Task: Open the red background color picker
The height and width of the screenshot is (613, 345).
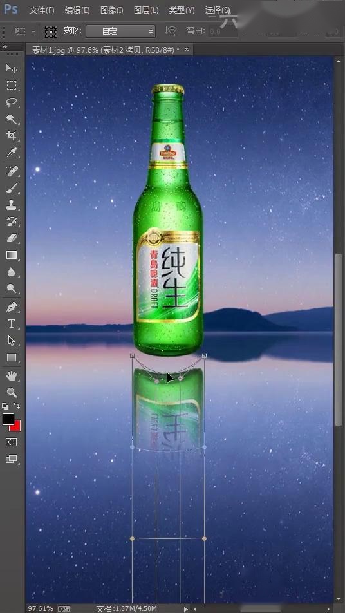Action: pos(17,427)
